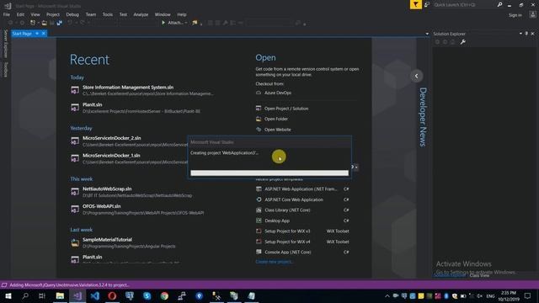Image resolution: width=539 pixels, height=303 pixels.
Task: Open the Edit menu
Action: tap(20, 14)
